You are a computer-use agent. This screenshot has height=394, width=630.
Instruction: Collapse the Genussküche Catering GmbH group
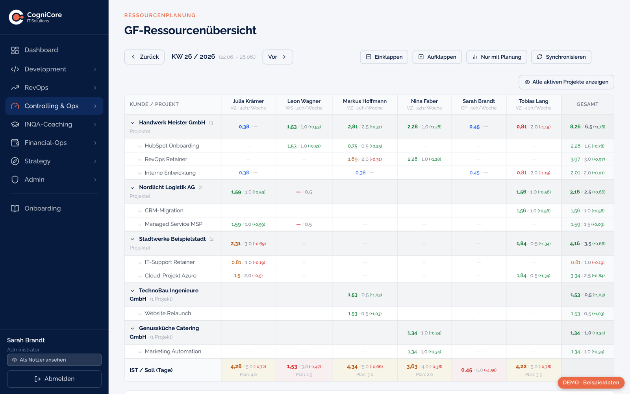[132, 328]
